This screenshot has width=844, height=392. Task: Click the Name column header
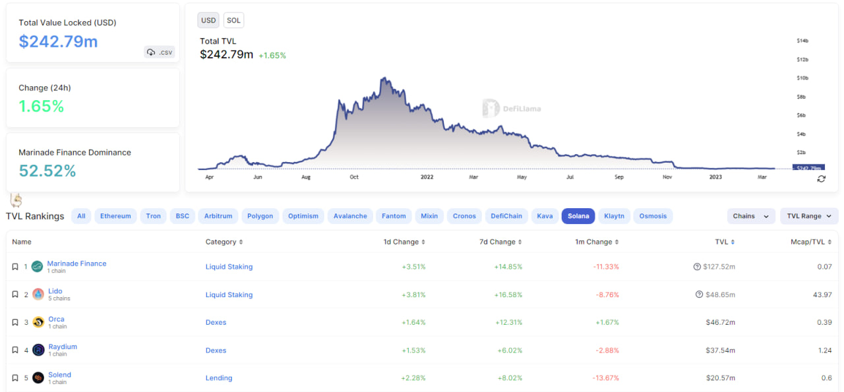click(22, 242)
